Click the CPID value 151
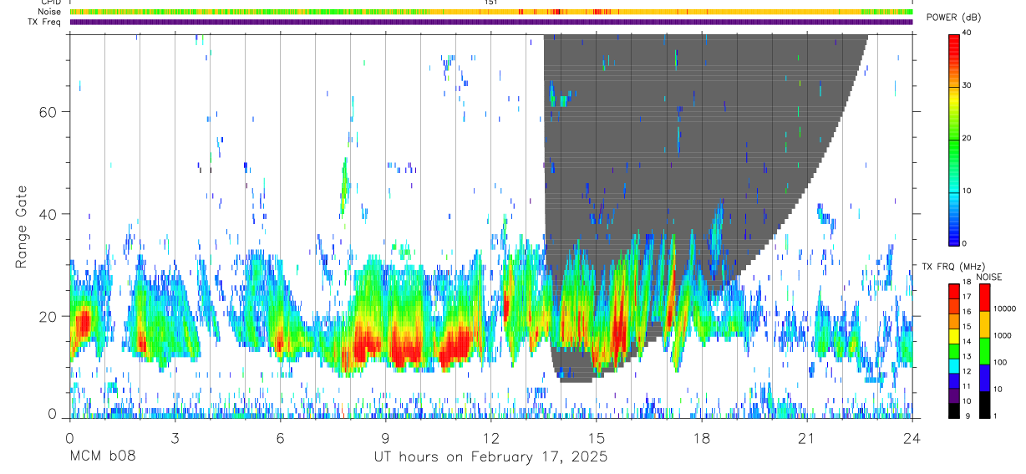The image size is (1026, 474). point(490,3)
